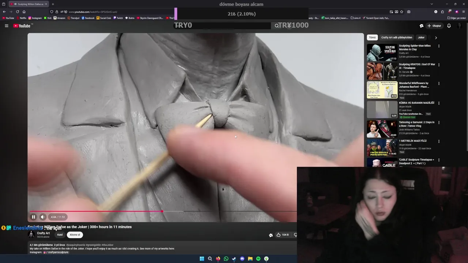The width and height of the screenshot is (468, 263).
Task: Open Discord from the taskbar
Action: (242, 259)
